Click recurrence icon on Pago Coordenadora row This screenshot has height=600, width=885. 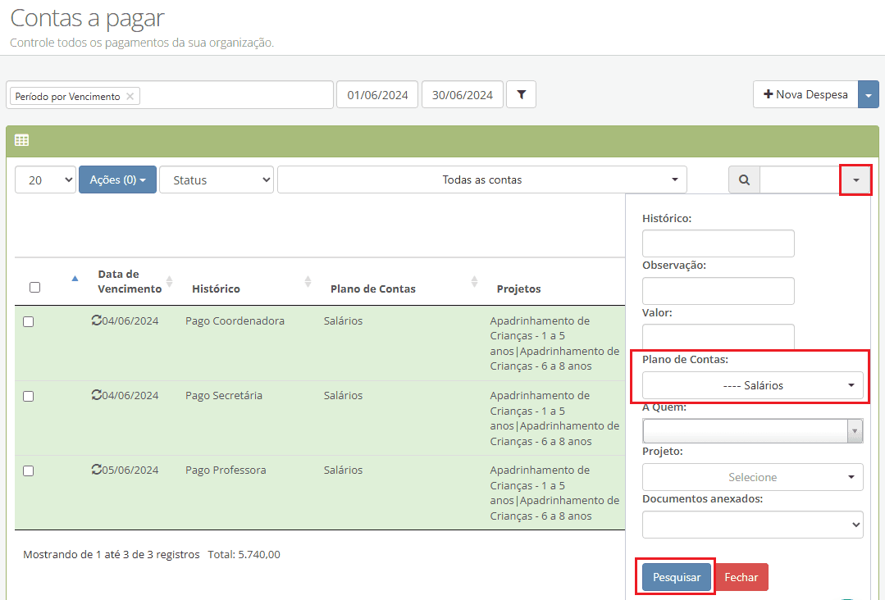(x=97, y=320)
